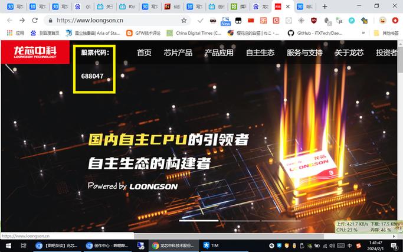The height and width of the screenshot is (252, 403).
Task: Select the third carousel slide indicator
Action: pyautogui.click(x=281, y=221)
